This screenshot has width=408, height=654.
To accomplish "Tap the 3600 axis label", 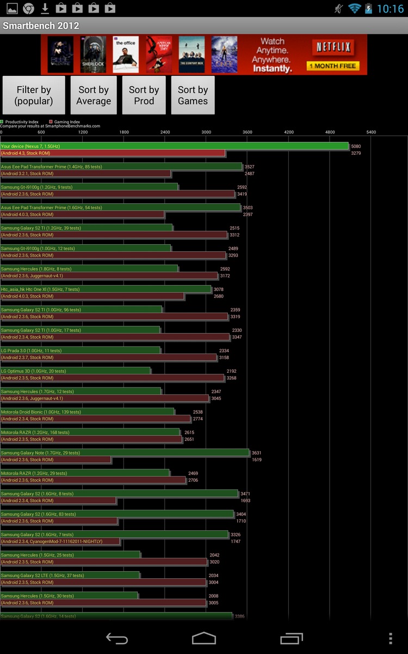I will click(x=248, y=132).
